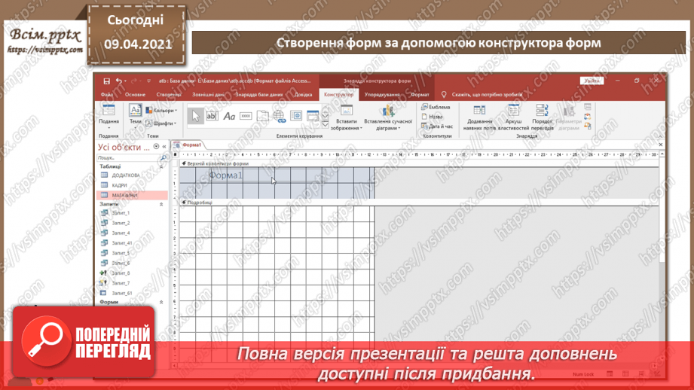Open the Кольори dropdown
The image size is (694, 390).
[x=161, y=111]
